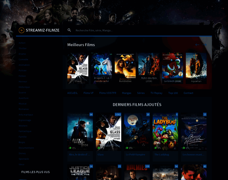Select the Arts martiaux genre in sidebar
The image size is (228, 180).
pyautogui.click(x=26, y=115)
